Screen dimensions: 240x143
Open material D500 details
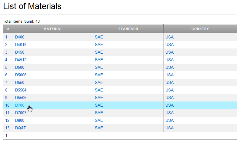(x=20, y=67)
